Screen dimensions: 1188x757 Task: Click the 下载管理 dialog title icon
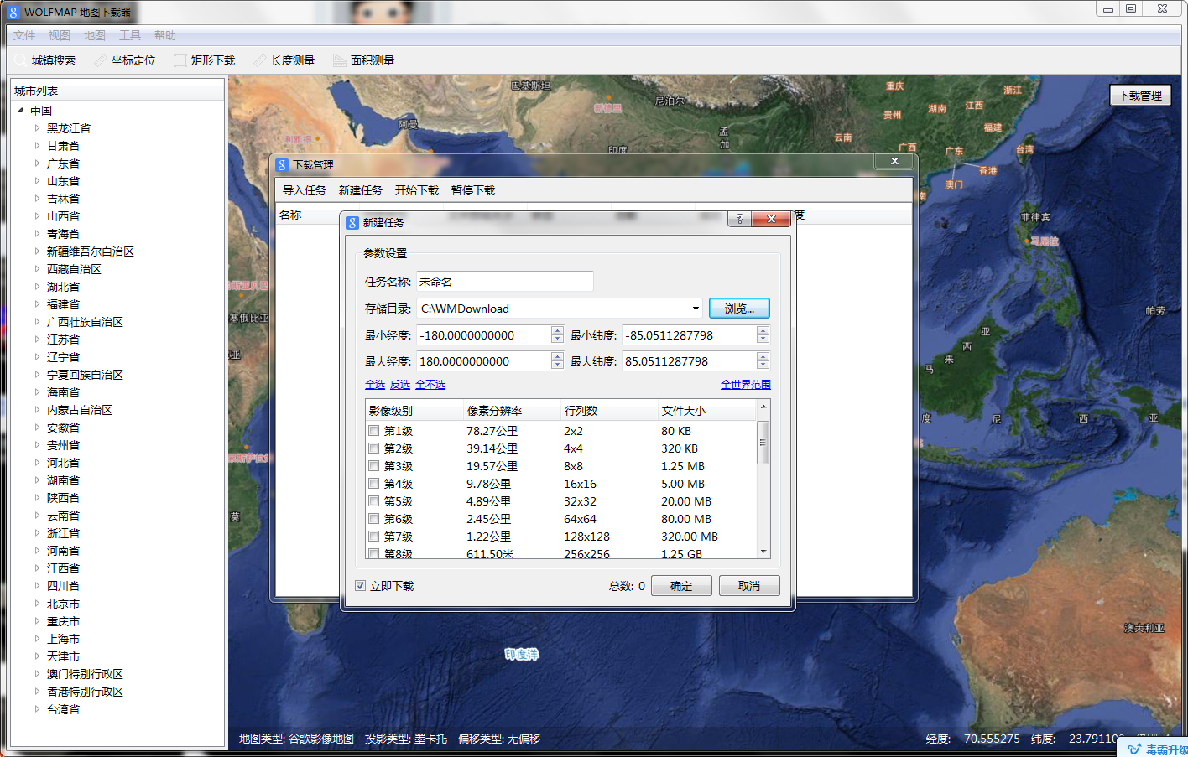(282, 165)
